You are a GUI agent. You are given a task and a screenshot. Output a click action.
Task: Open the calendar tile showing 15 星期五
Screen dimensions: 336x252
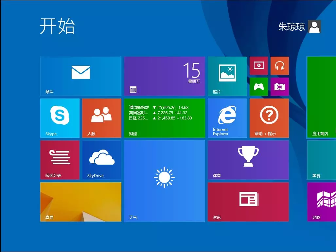(x=164, y=76)
